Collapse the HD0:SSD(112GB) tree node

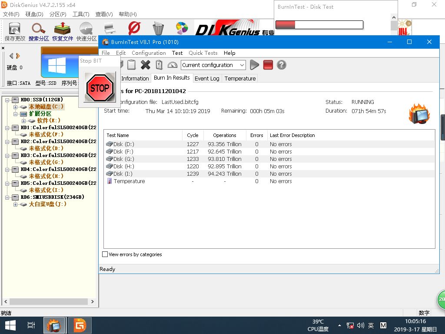tap(8, 100)
